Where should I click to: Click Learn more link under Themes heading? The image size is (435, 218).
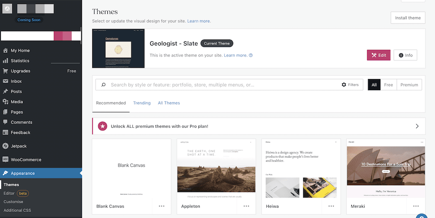tap(199, 21)
